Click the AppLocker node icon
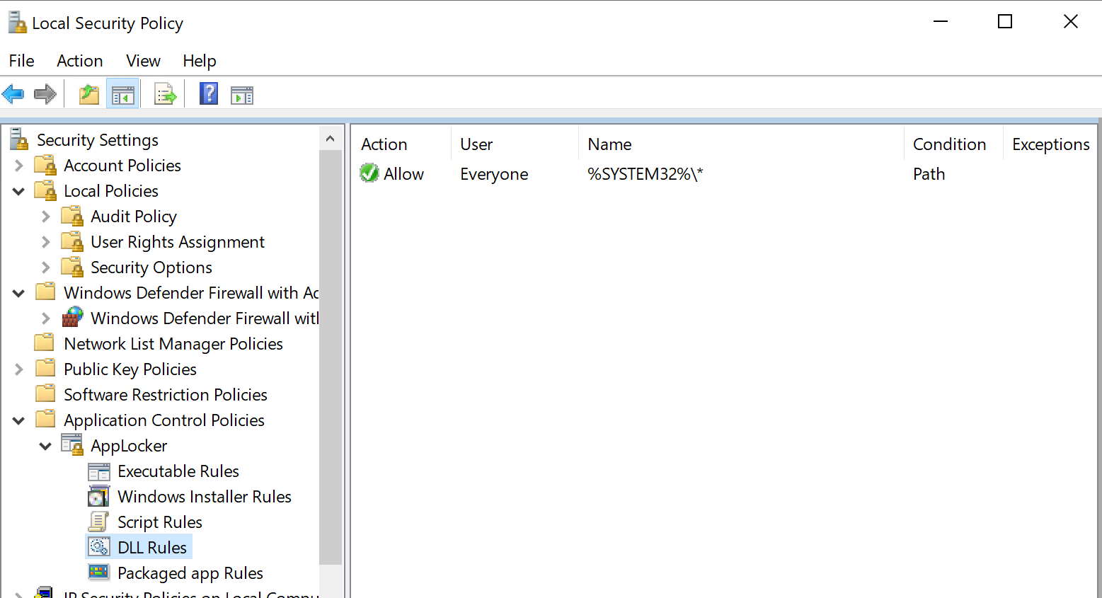 (73, 445)
